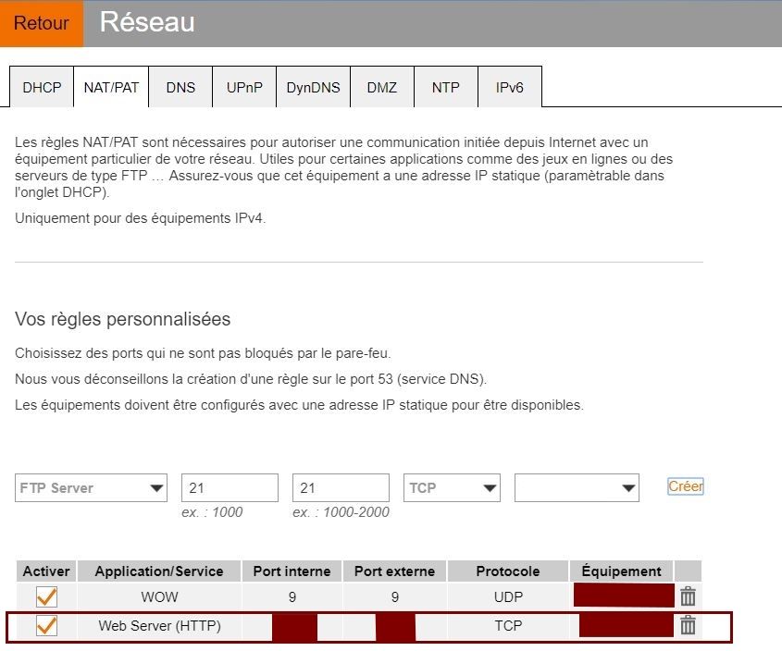Viewport: 782px width, 651px height.
Task: Open the DNS tab
Action: pyautogui.click(x=180, y=88)
